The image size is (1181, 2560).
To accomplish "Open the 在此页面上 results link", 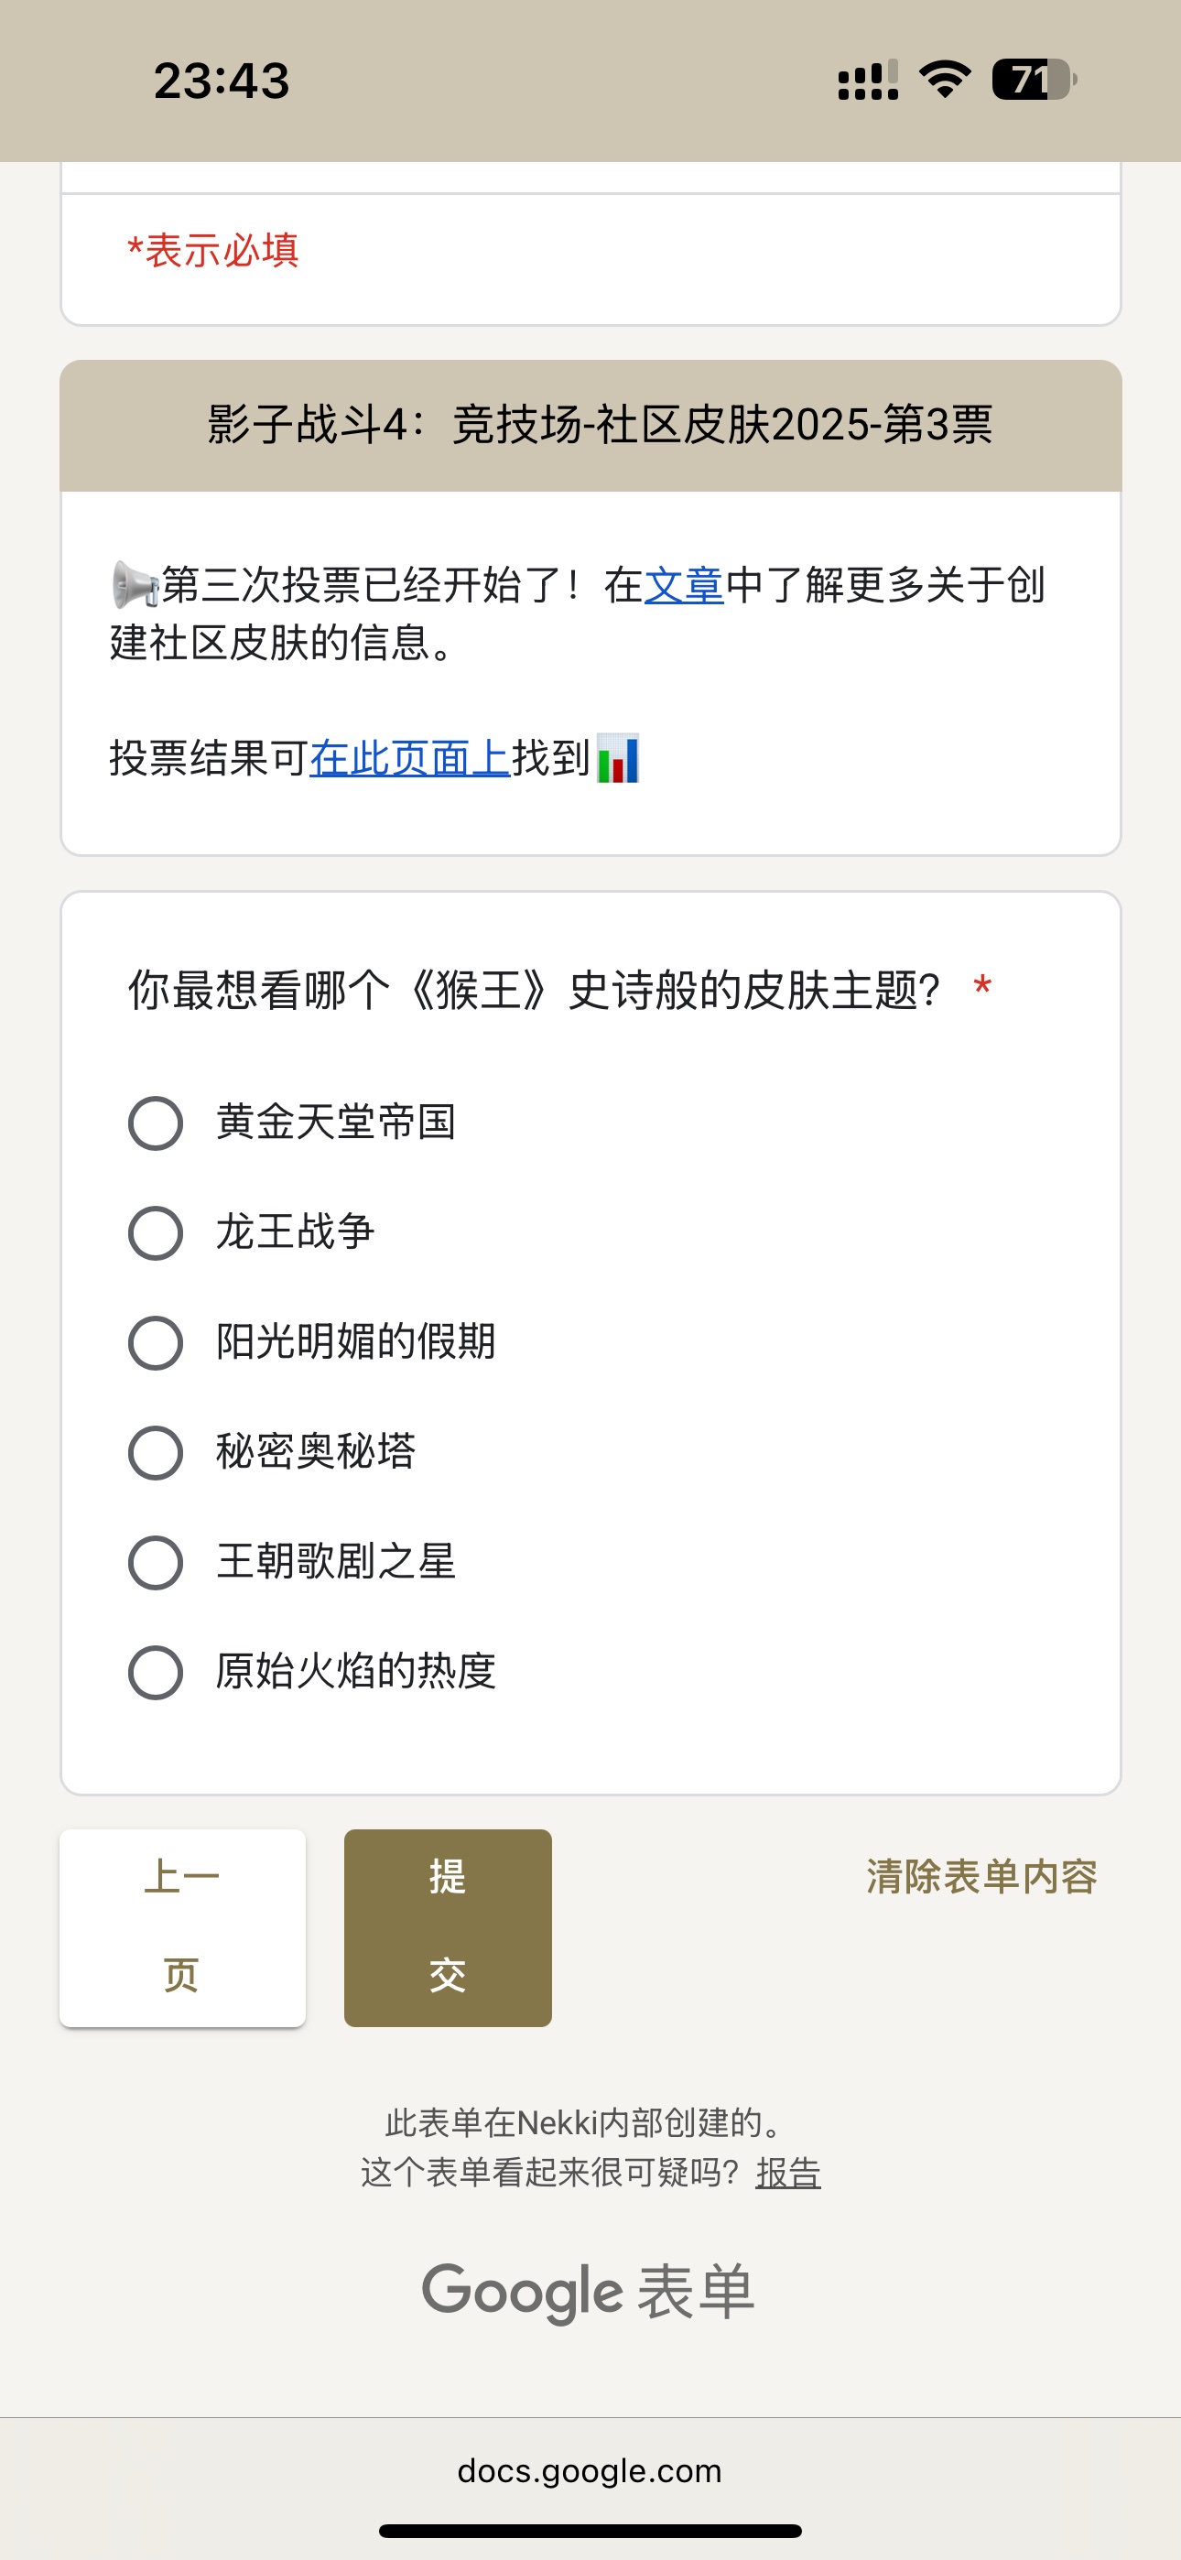I will [409, 758].
